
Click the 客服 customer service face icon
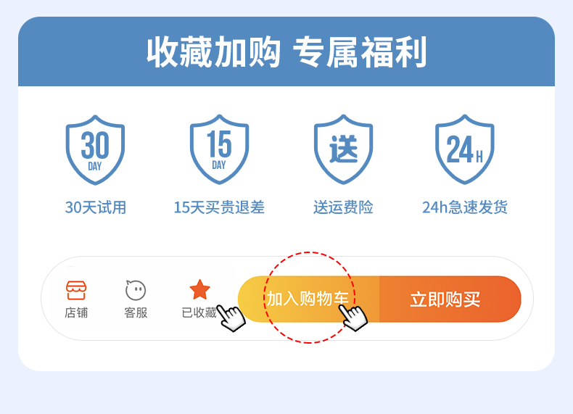(x=136, y=290)
